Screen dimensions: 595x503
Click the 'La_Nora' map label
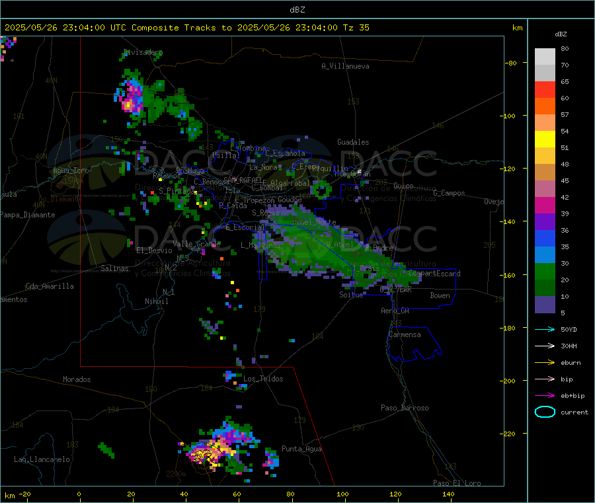pos(263,167)
